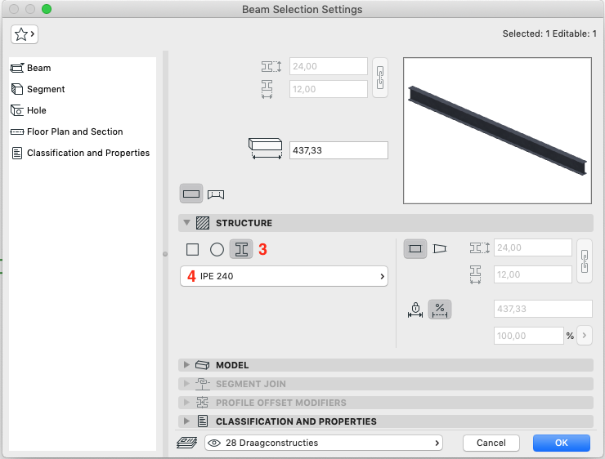Image resolution: width=605 pixels, height=459 pixels.
Task: Click the segment height field 24,00
Action: (x=533, y=247)
